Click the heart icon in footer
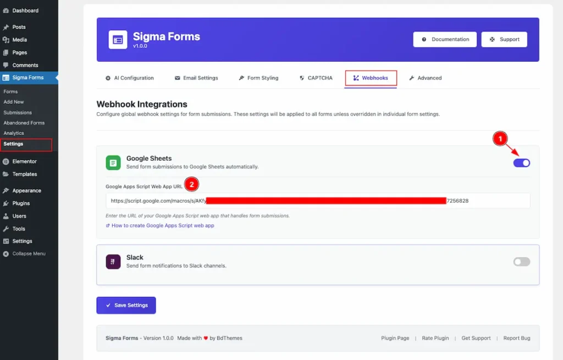 206,338
